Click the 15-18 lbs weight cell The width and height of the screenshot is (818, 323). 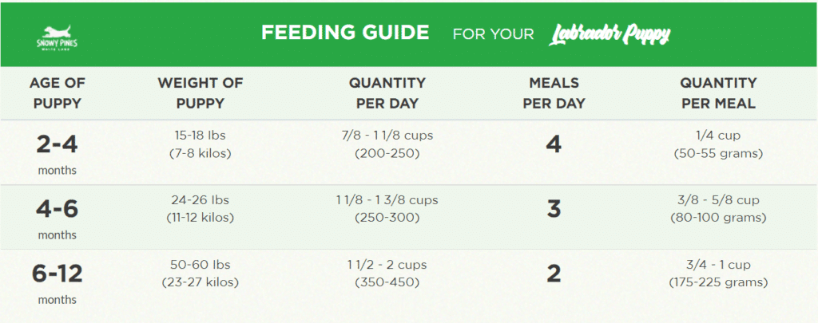click(x=201, y=145)
